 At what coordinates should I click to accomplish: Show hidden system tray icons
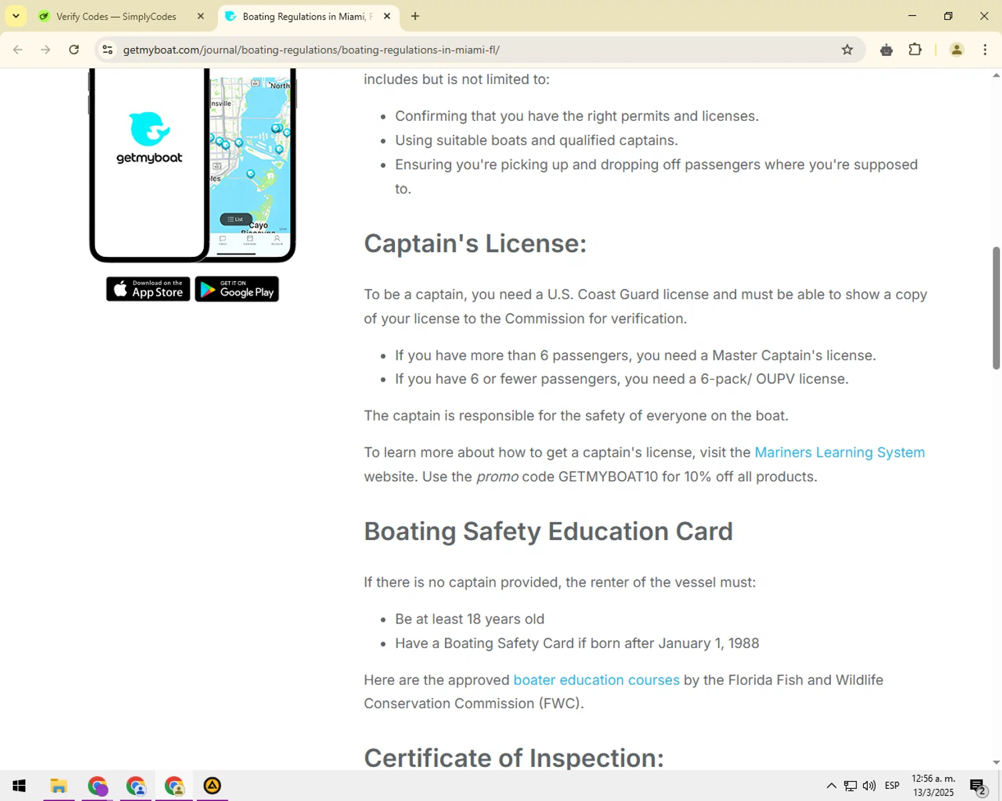tap(831, 786)
